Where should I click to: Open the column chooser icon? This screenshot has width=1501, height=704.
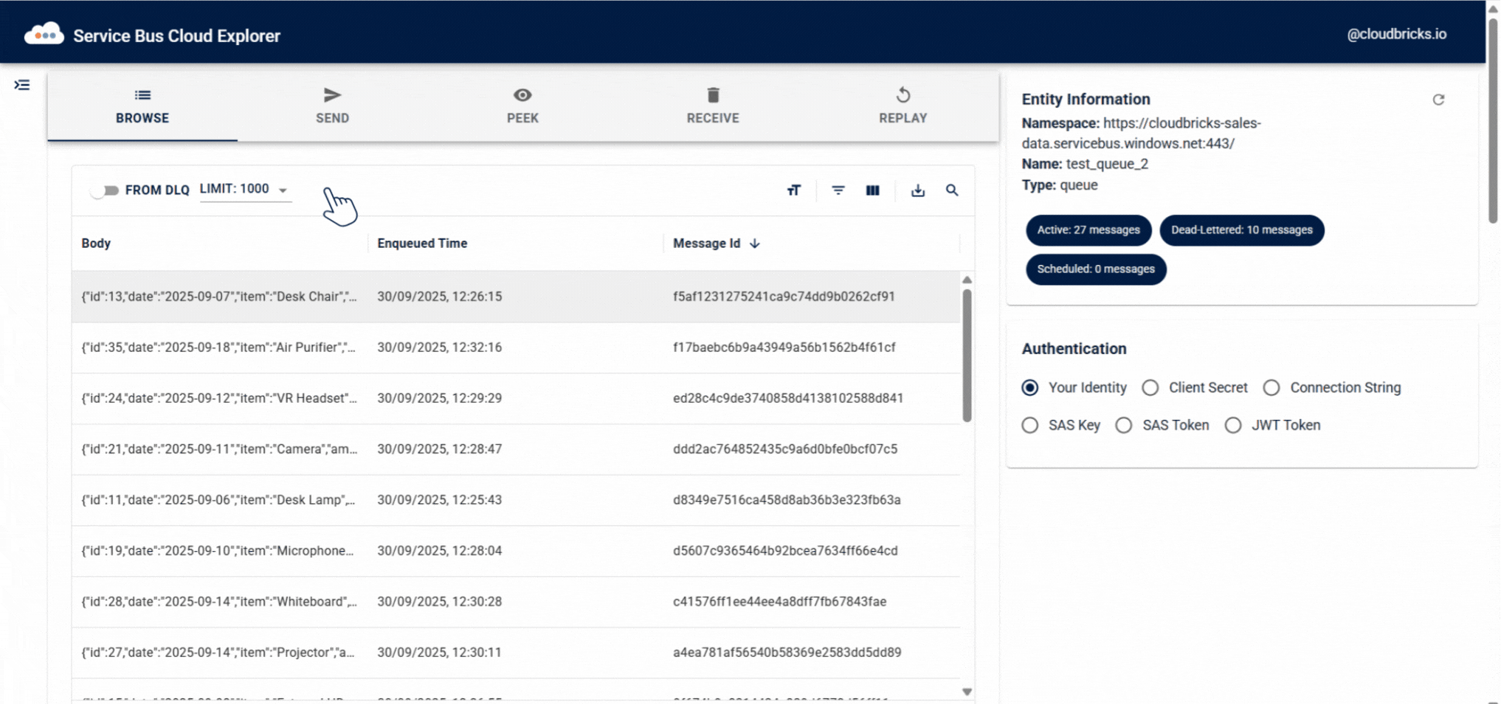[x=872, y=190]
